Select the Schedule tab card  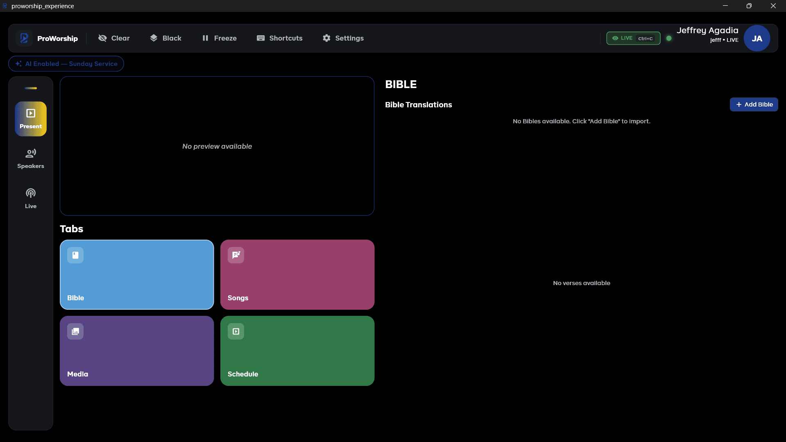[x=297, y=351]
